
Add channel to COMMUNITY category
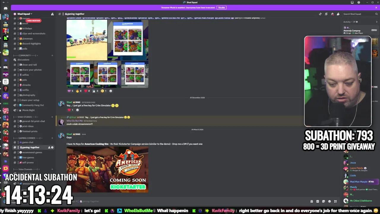pos(52,55)
